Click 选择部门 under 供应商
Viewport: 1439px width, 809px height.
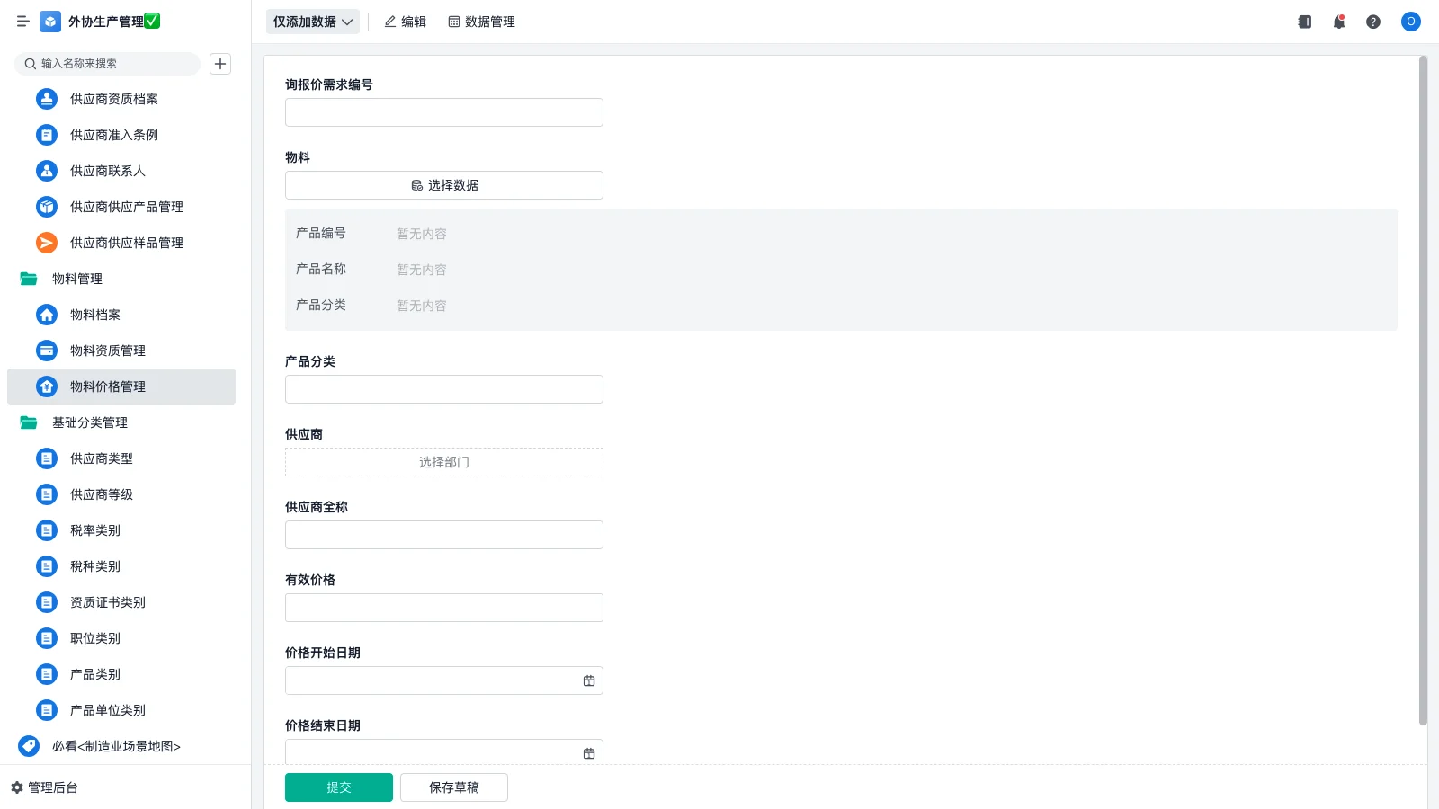coord(444,462)
